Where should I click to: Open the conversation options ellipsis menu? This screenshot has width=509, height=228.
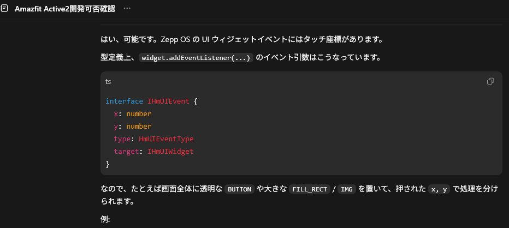(127, 8)
